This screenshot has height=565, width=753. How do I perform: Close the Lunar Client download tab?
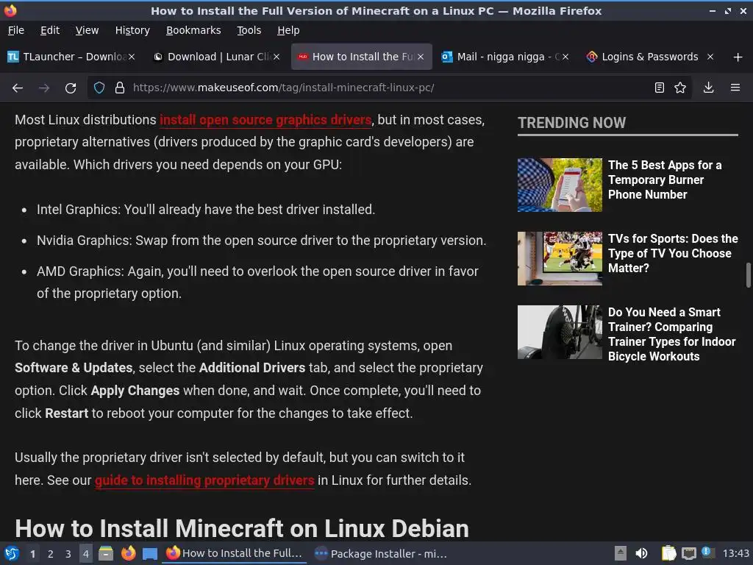point(276,57)
